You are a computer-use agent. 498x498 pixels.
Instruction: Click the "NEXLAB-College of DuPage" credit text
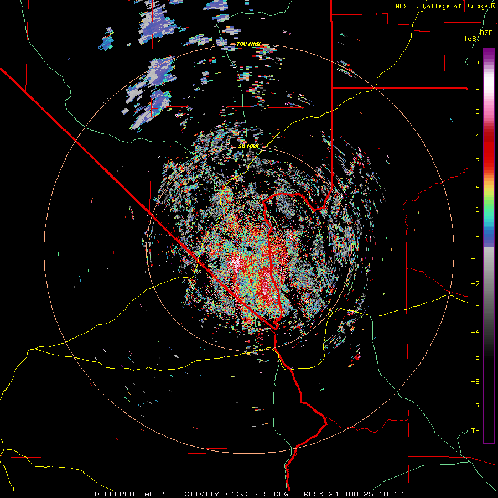[x=442, y=6]
